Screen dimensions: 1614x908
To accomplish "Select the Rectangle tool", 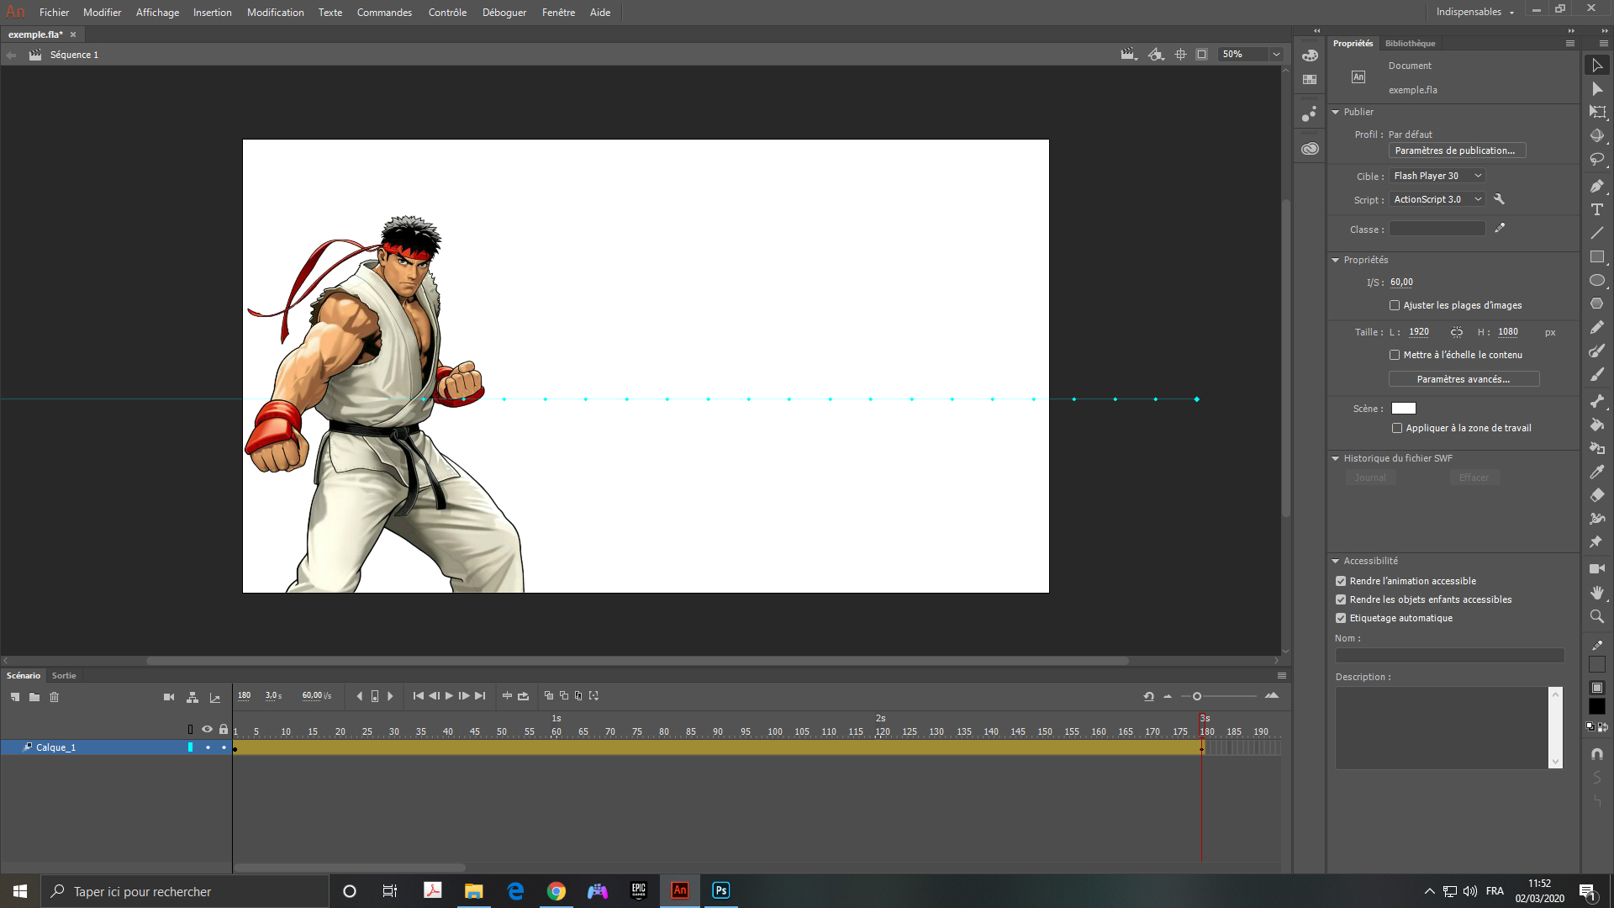I will pyautogui.click(x=1597, y=257).
